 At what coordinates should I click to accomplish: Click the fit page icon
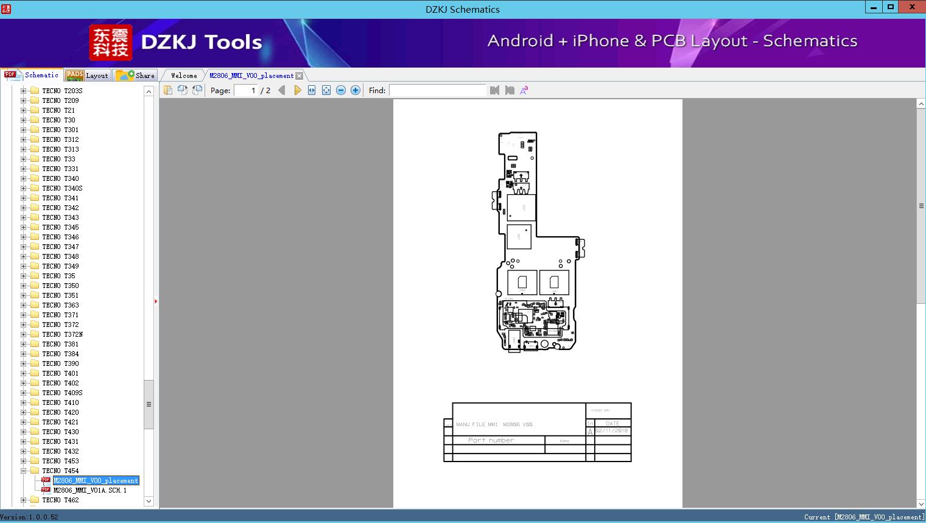[326, 90]
